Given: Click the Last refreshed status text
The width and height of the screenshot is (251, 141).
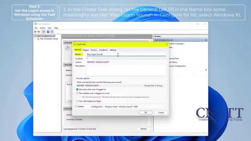Looking at the screenshot, I should [80, 129].
